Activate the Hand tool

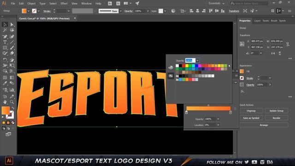(x=5, y=102)
